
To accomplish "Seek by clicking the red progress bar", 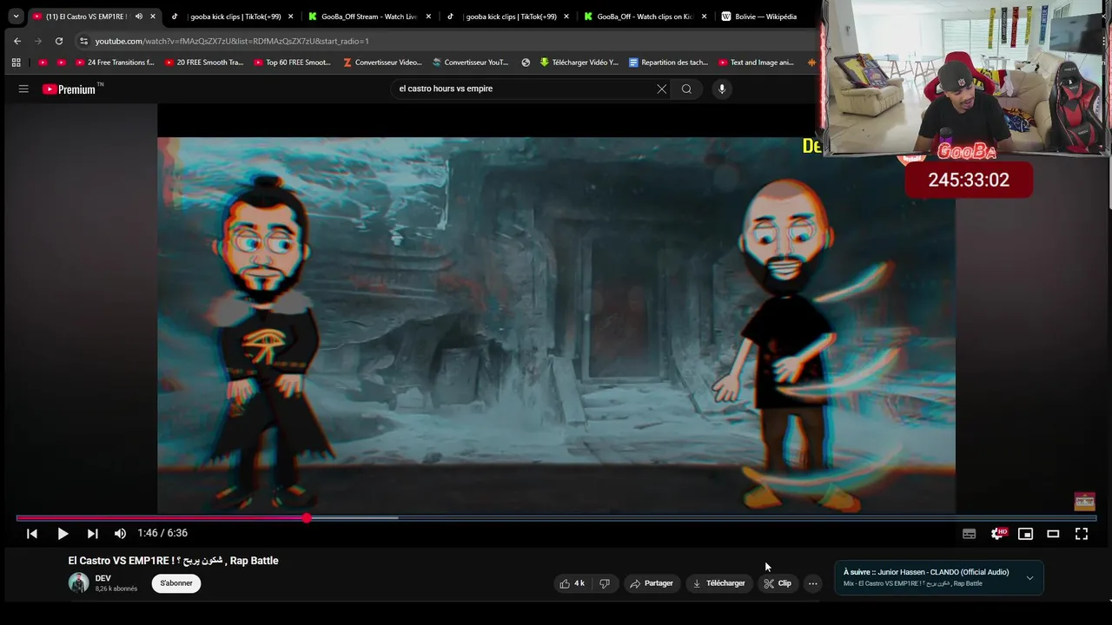I will click(x=161, y=518).
